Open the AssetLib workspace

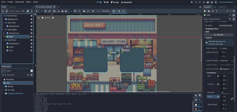click(x=126, y=2)
